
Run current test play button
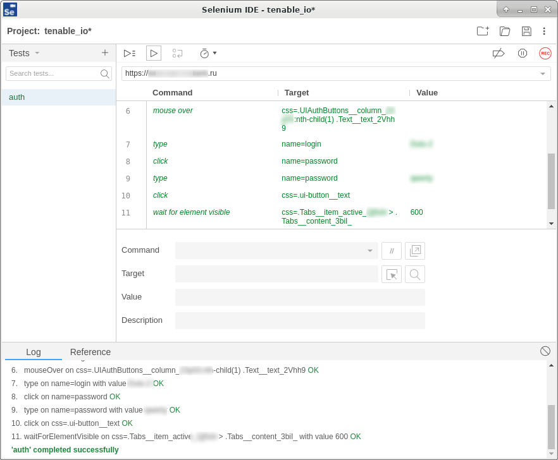pos(154,53)
